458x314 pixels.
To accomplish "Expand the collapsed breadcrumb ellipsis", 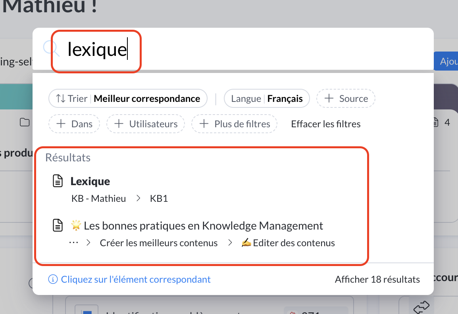I will point(73,243).
